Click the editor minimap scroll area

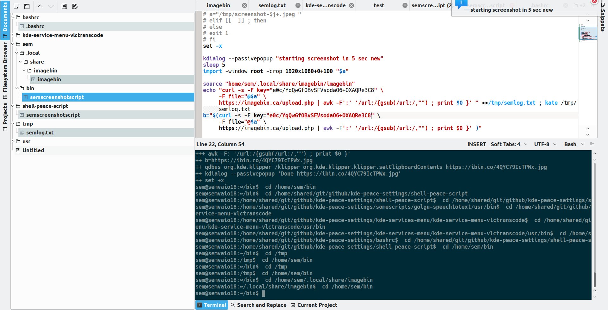click(588, 33)
